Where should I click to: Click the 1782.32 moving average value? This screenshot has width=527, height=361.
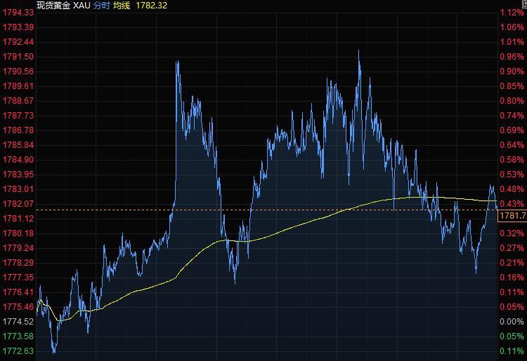coord(153,5)
